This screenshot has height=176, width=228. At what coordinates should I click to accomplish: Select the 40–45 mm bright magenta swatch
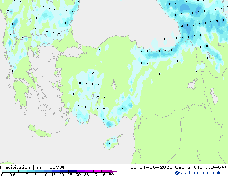point(97,171)
